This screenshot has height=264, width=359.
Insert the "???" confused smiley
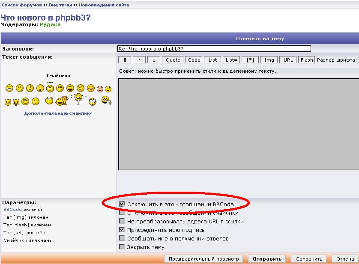point(49,88)
